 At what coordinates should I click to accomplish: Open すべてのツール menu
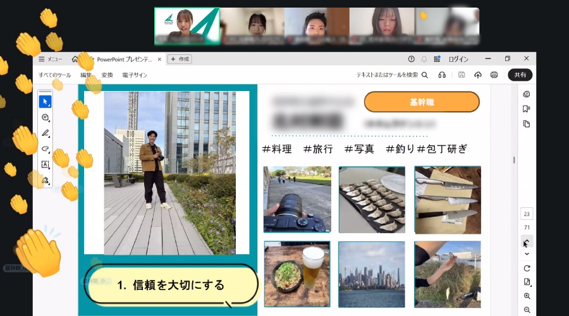pyautogui.click(x=55, y=75)
